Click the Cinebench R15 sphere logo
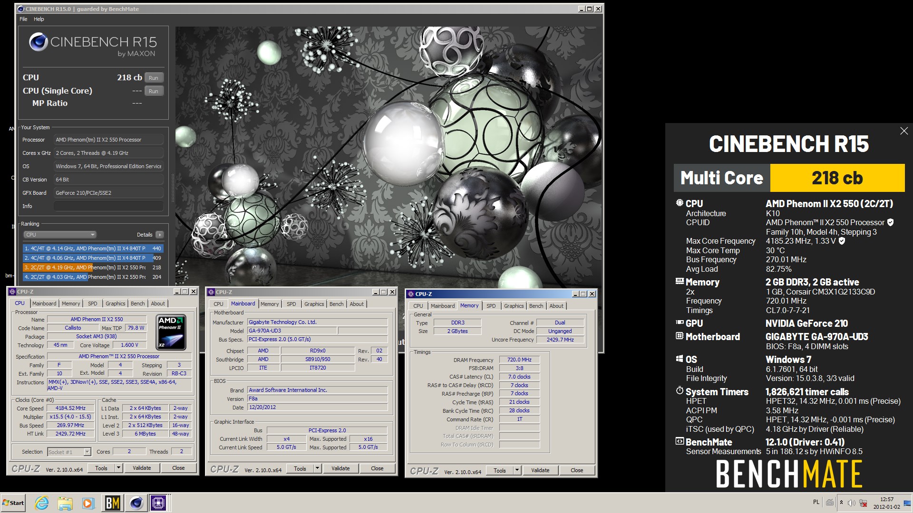 pyautogui.click(x=38, y=42)
